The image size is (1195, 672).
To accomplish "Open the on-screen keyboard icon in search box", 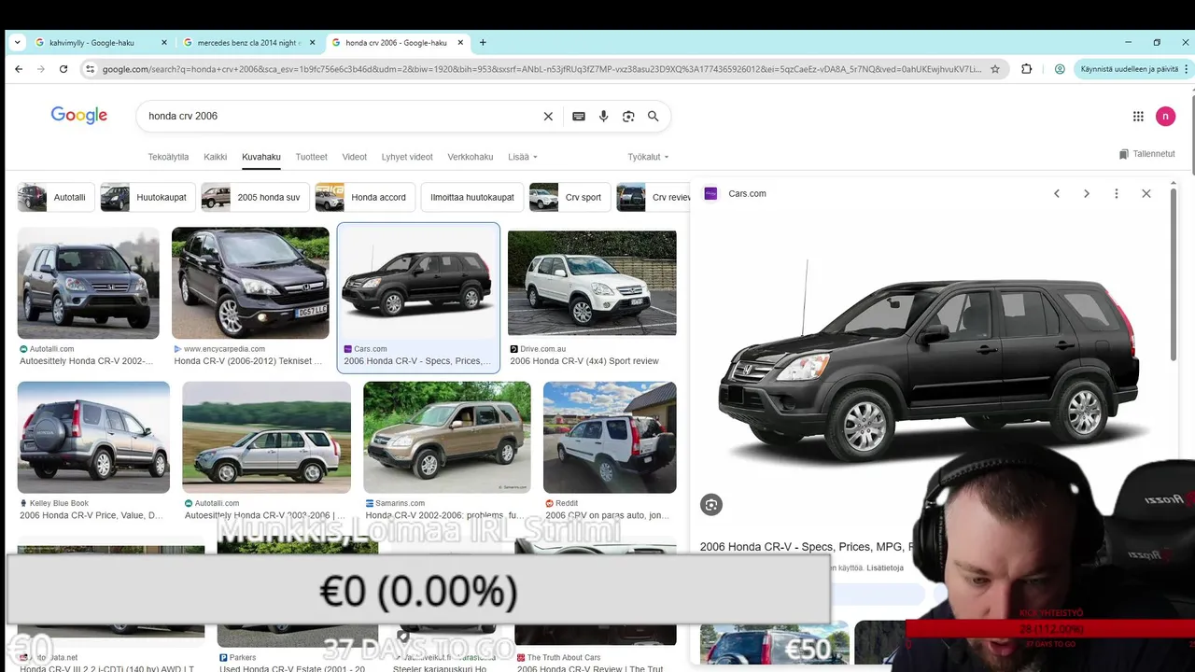I will click(x=579, y=117).
